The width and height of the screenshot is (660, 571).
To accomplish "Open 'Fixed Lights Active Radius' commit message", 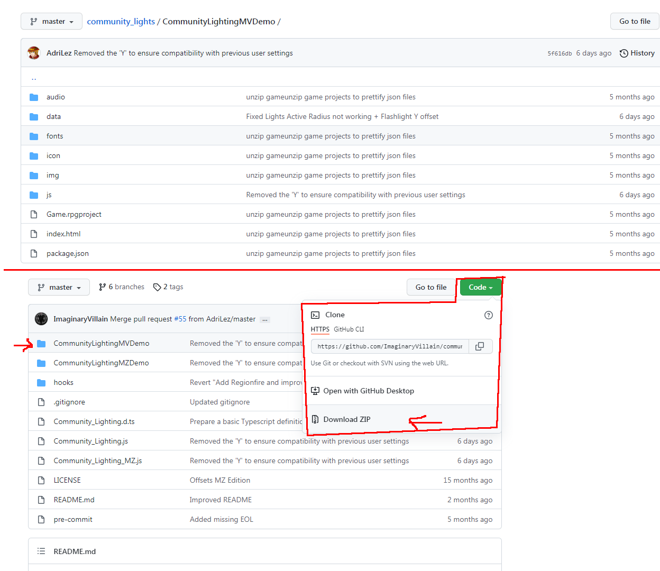I will [x=342, y=116].
